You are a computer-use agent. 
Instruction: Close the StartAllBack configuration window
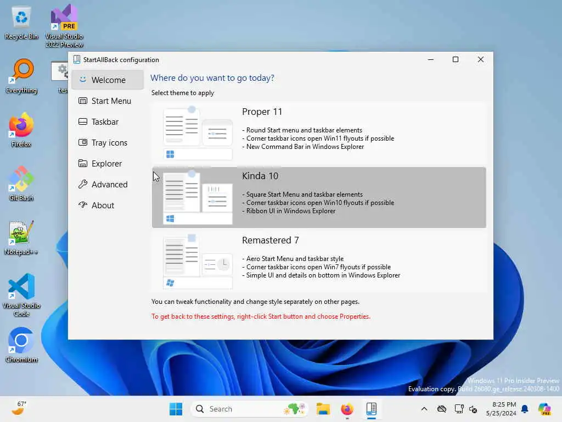click(480, 59)
